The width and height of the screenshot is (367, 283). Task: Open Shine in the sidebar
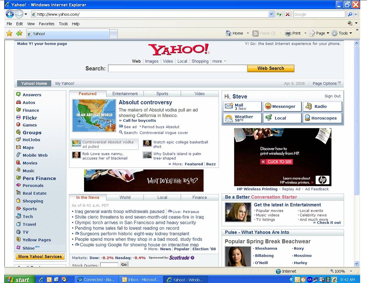pos(28,248)
